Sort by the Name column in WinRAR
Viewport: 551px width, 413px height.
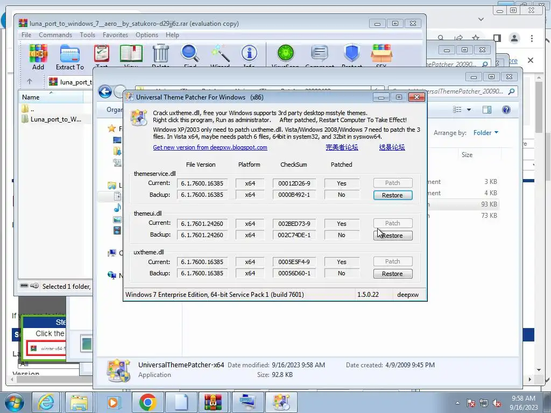[x=51, y=97]
